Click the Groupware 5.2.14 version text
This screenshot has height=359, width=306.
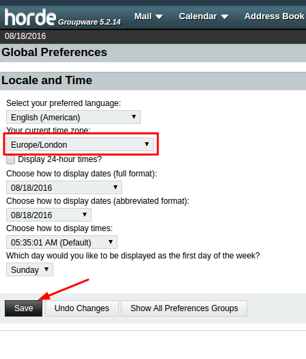89,22
